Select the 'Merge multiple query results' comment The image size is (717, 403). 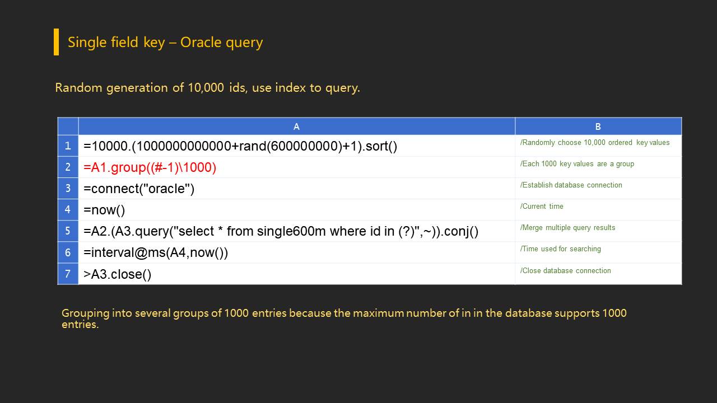[x=567, y=228]
